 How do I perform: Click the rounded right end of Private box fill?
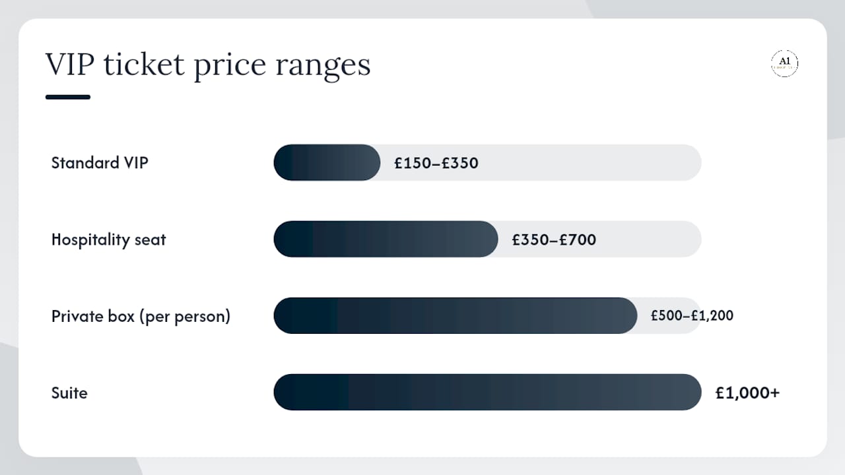click(627, 315)
